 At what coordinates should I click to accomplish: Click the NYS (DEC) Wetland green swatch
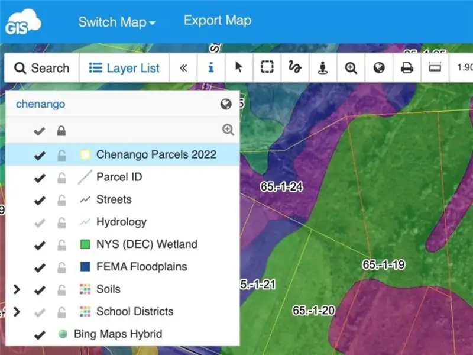(x=85, y=244)
